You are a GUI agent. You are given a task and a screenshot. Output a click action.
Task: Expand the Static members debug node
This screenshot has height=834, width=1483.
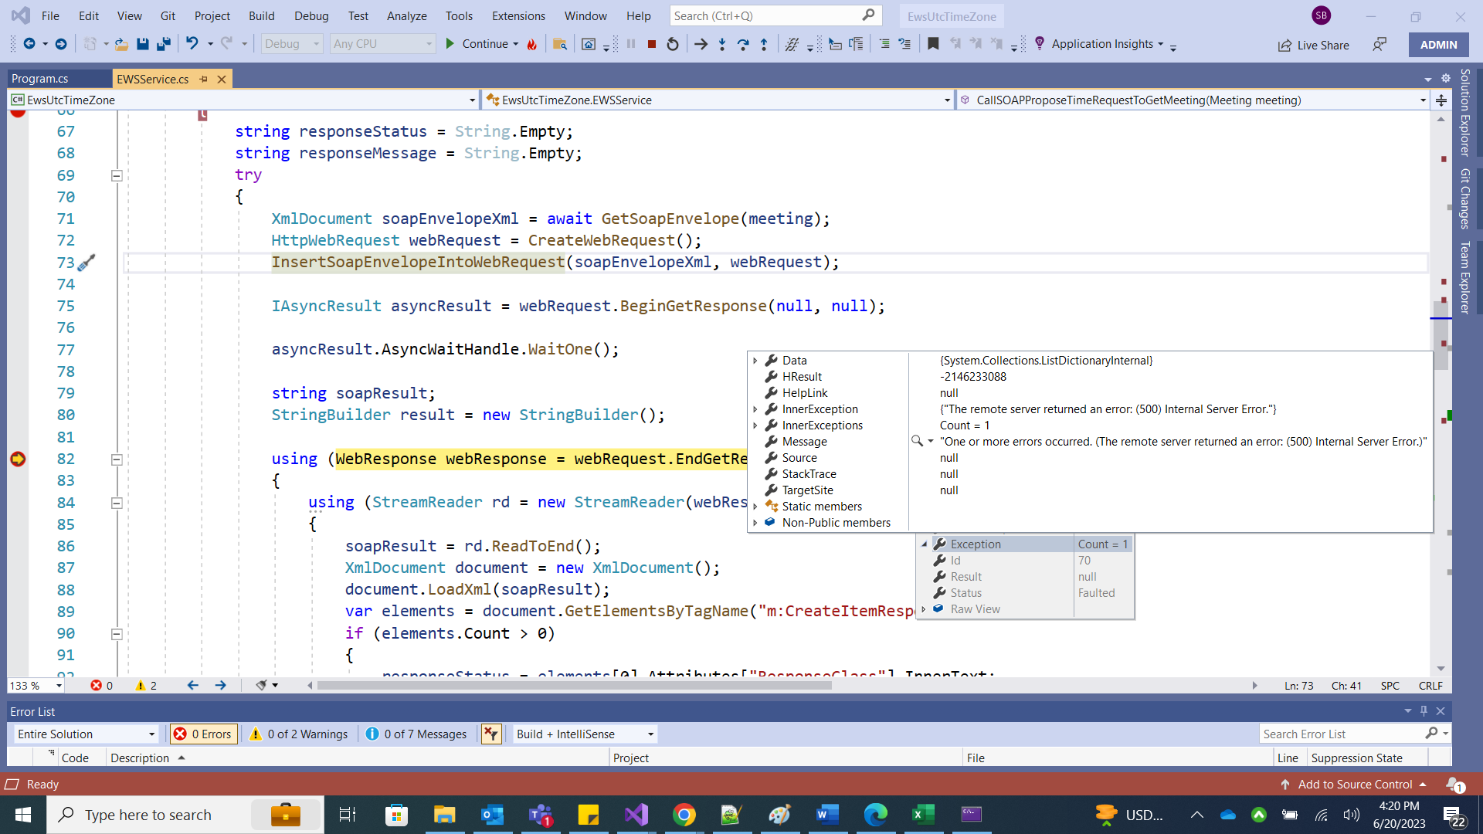[x=755, y=506]
